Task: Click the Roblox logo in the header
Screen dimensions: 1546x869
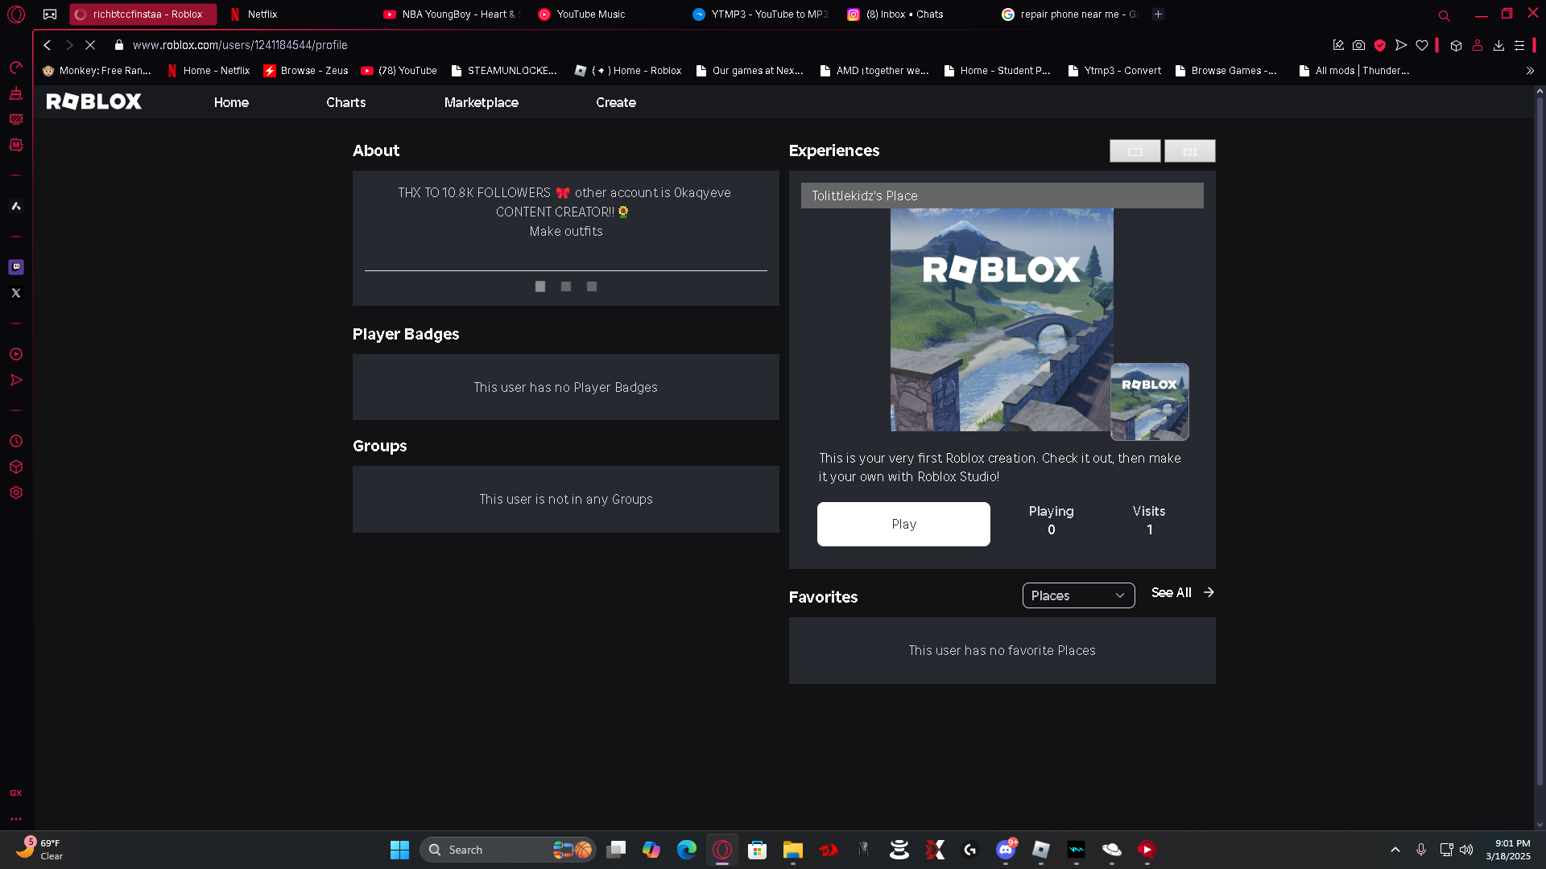Action: pyautogui.click(x=94, y=101)
